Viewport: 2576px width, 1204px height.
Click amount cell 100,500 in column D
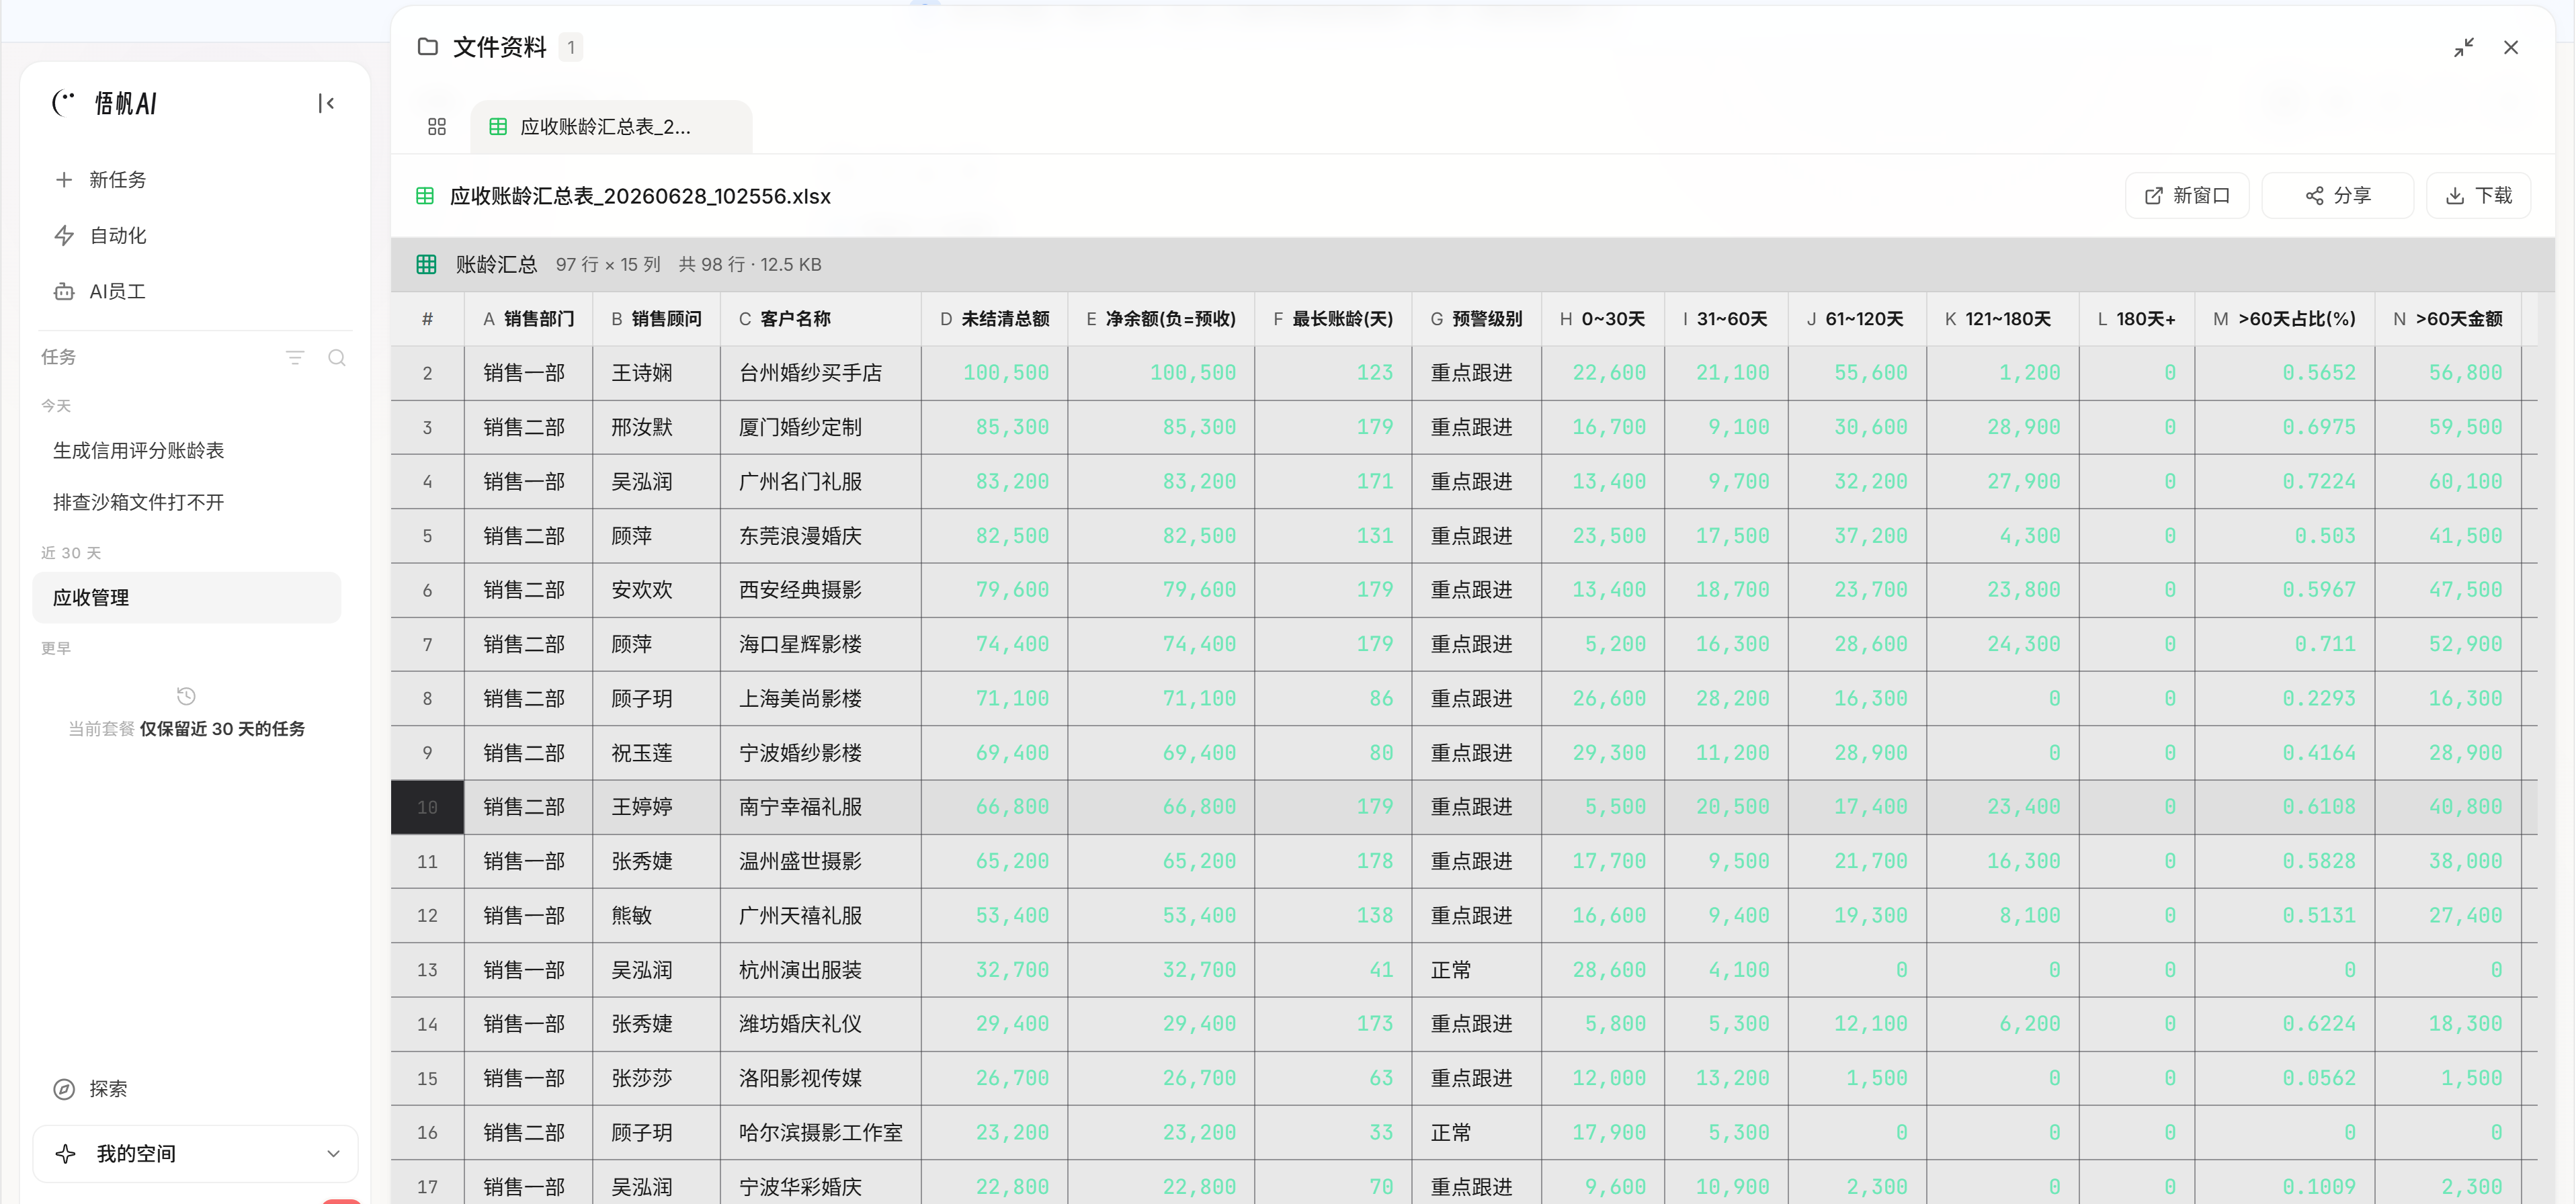click(994, 373)
